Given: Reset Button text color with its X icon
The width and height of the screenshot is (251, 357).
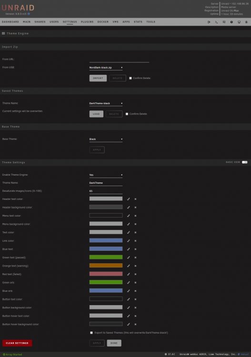Looking at the screenshot, I should (135, 299).
